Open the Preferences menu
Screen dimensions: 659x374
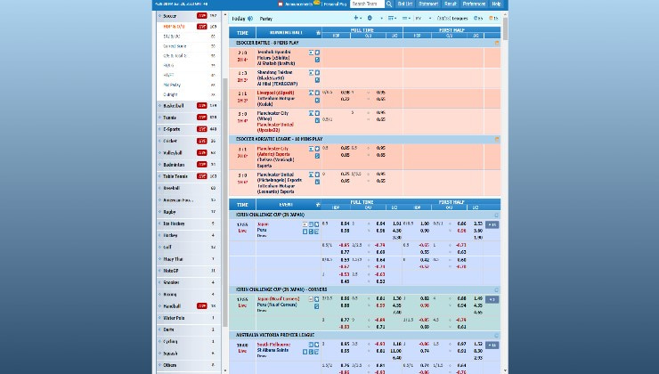474,4
